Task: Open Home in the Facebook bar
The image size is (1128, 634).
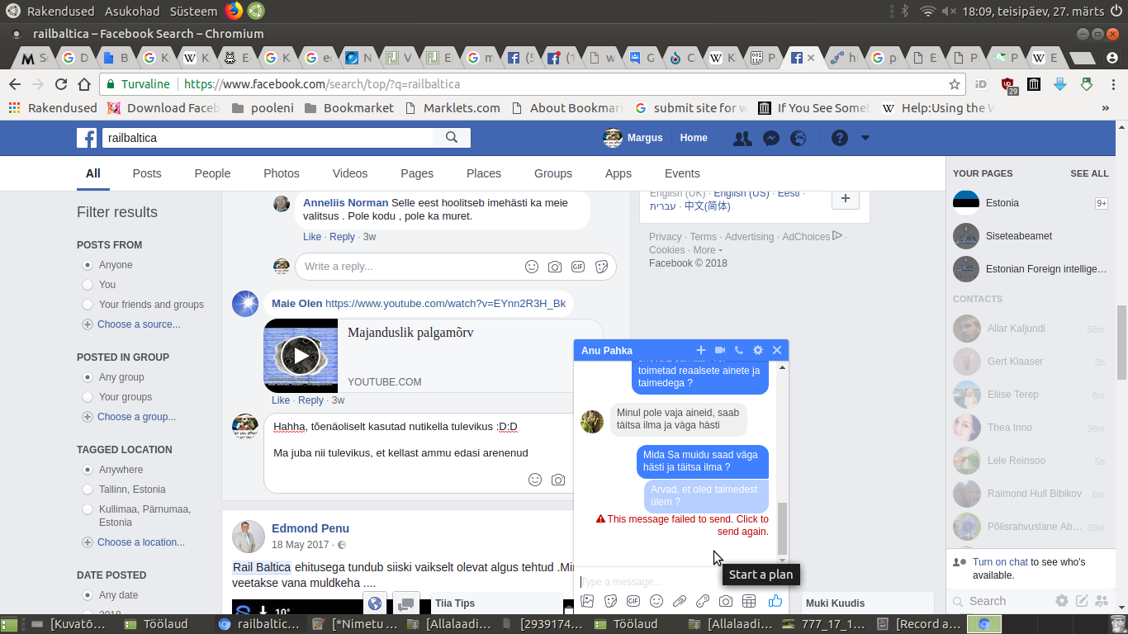Action: pyautogui.click(x=694, y=138)
